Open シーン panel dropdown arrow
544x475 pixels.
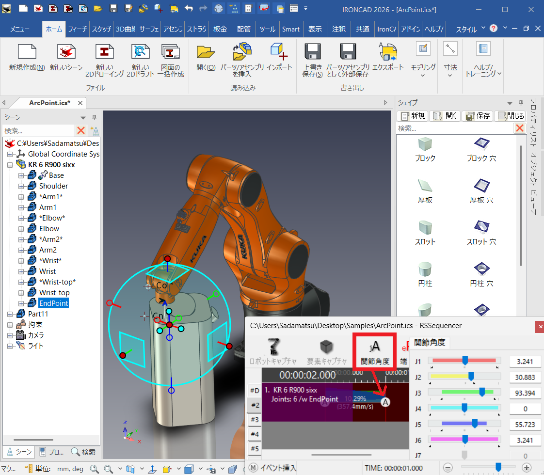click(x=83, y=118)
